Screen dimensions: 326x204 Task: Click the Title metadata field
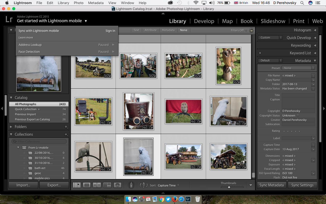click(298, 95)
